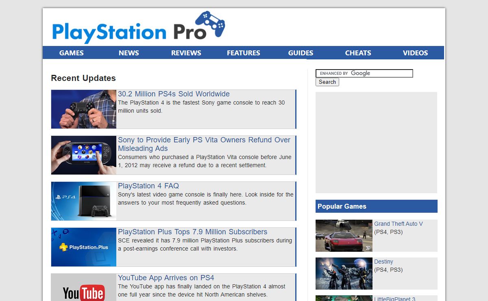Go to the FEATURES section
Image resolution: width=488 pixels, height=301 pixels.
244,53
